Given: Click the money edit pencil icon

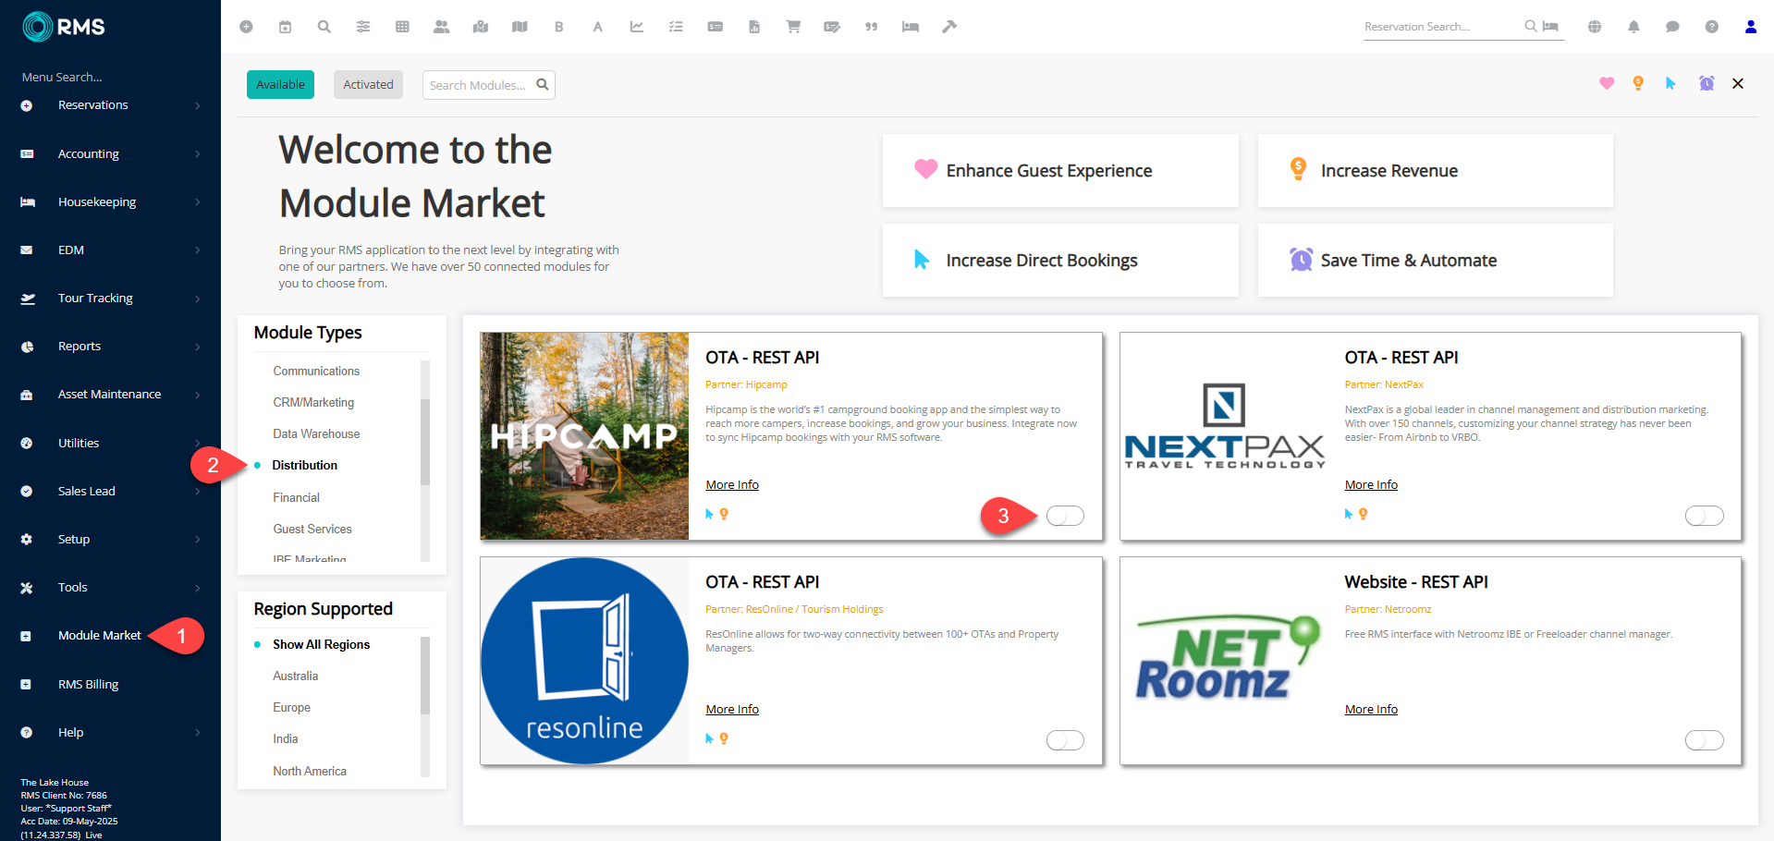Looking at the screenshot, I should tap(832, 27).
